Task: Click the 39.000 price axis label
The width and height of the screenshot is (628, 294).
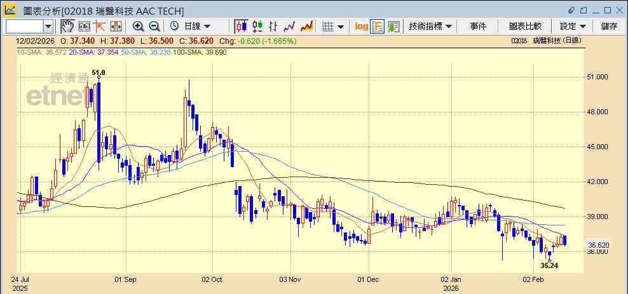Action: click(x=598, y=217)
